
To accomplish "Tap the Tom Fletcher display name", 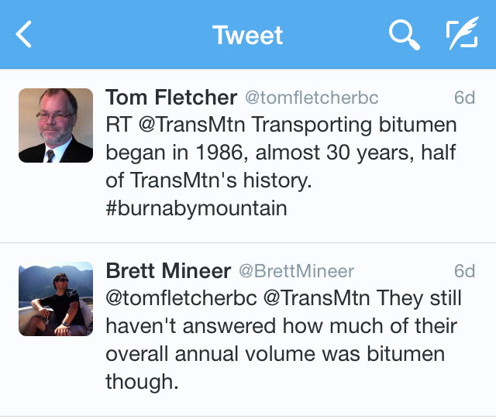I will point(171,98).
